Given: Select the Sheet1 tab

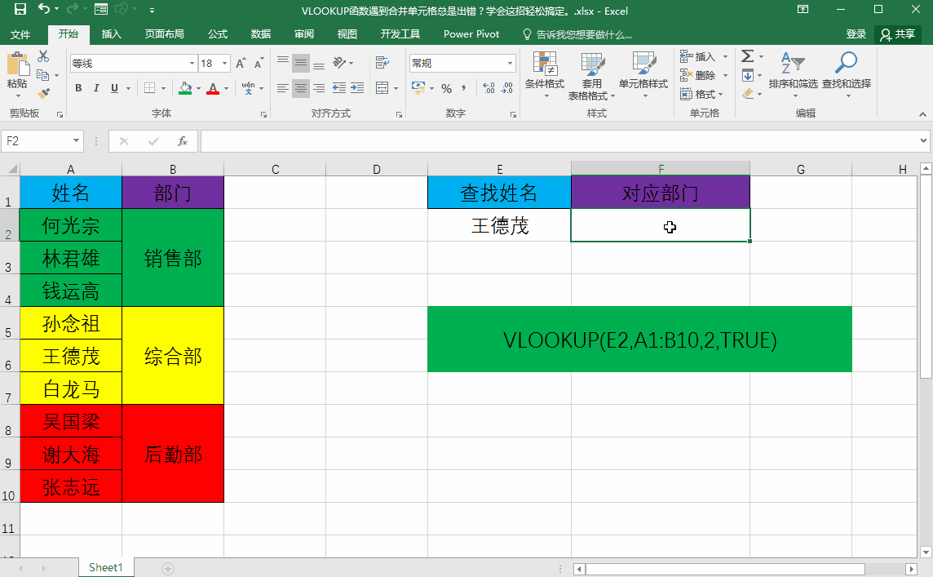Looking at the screenshot, I should (105, 567).
